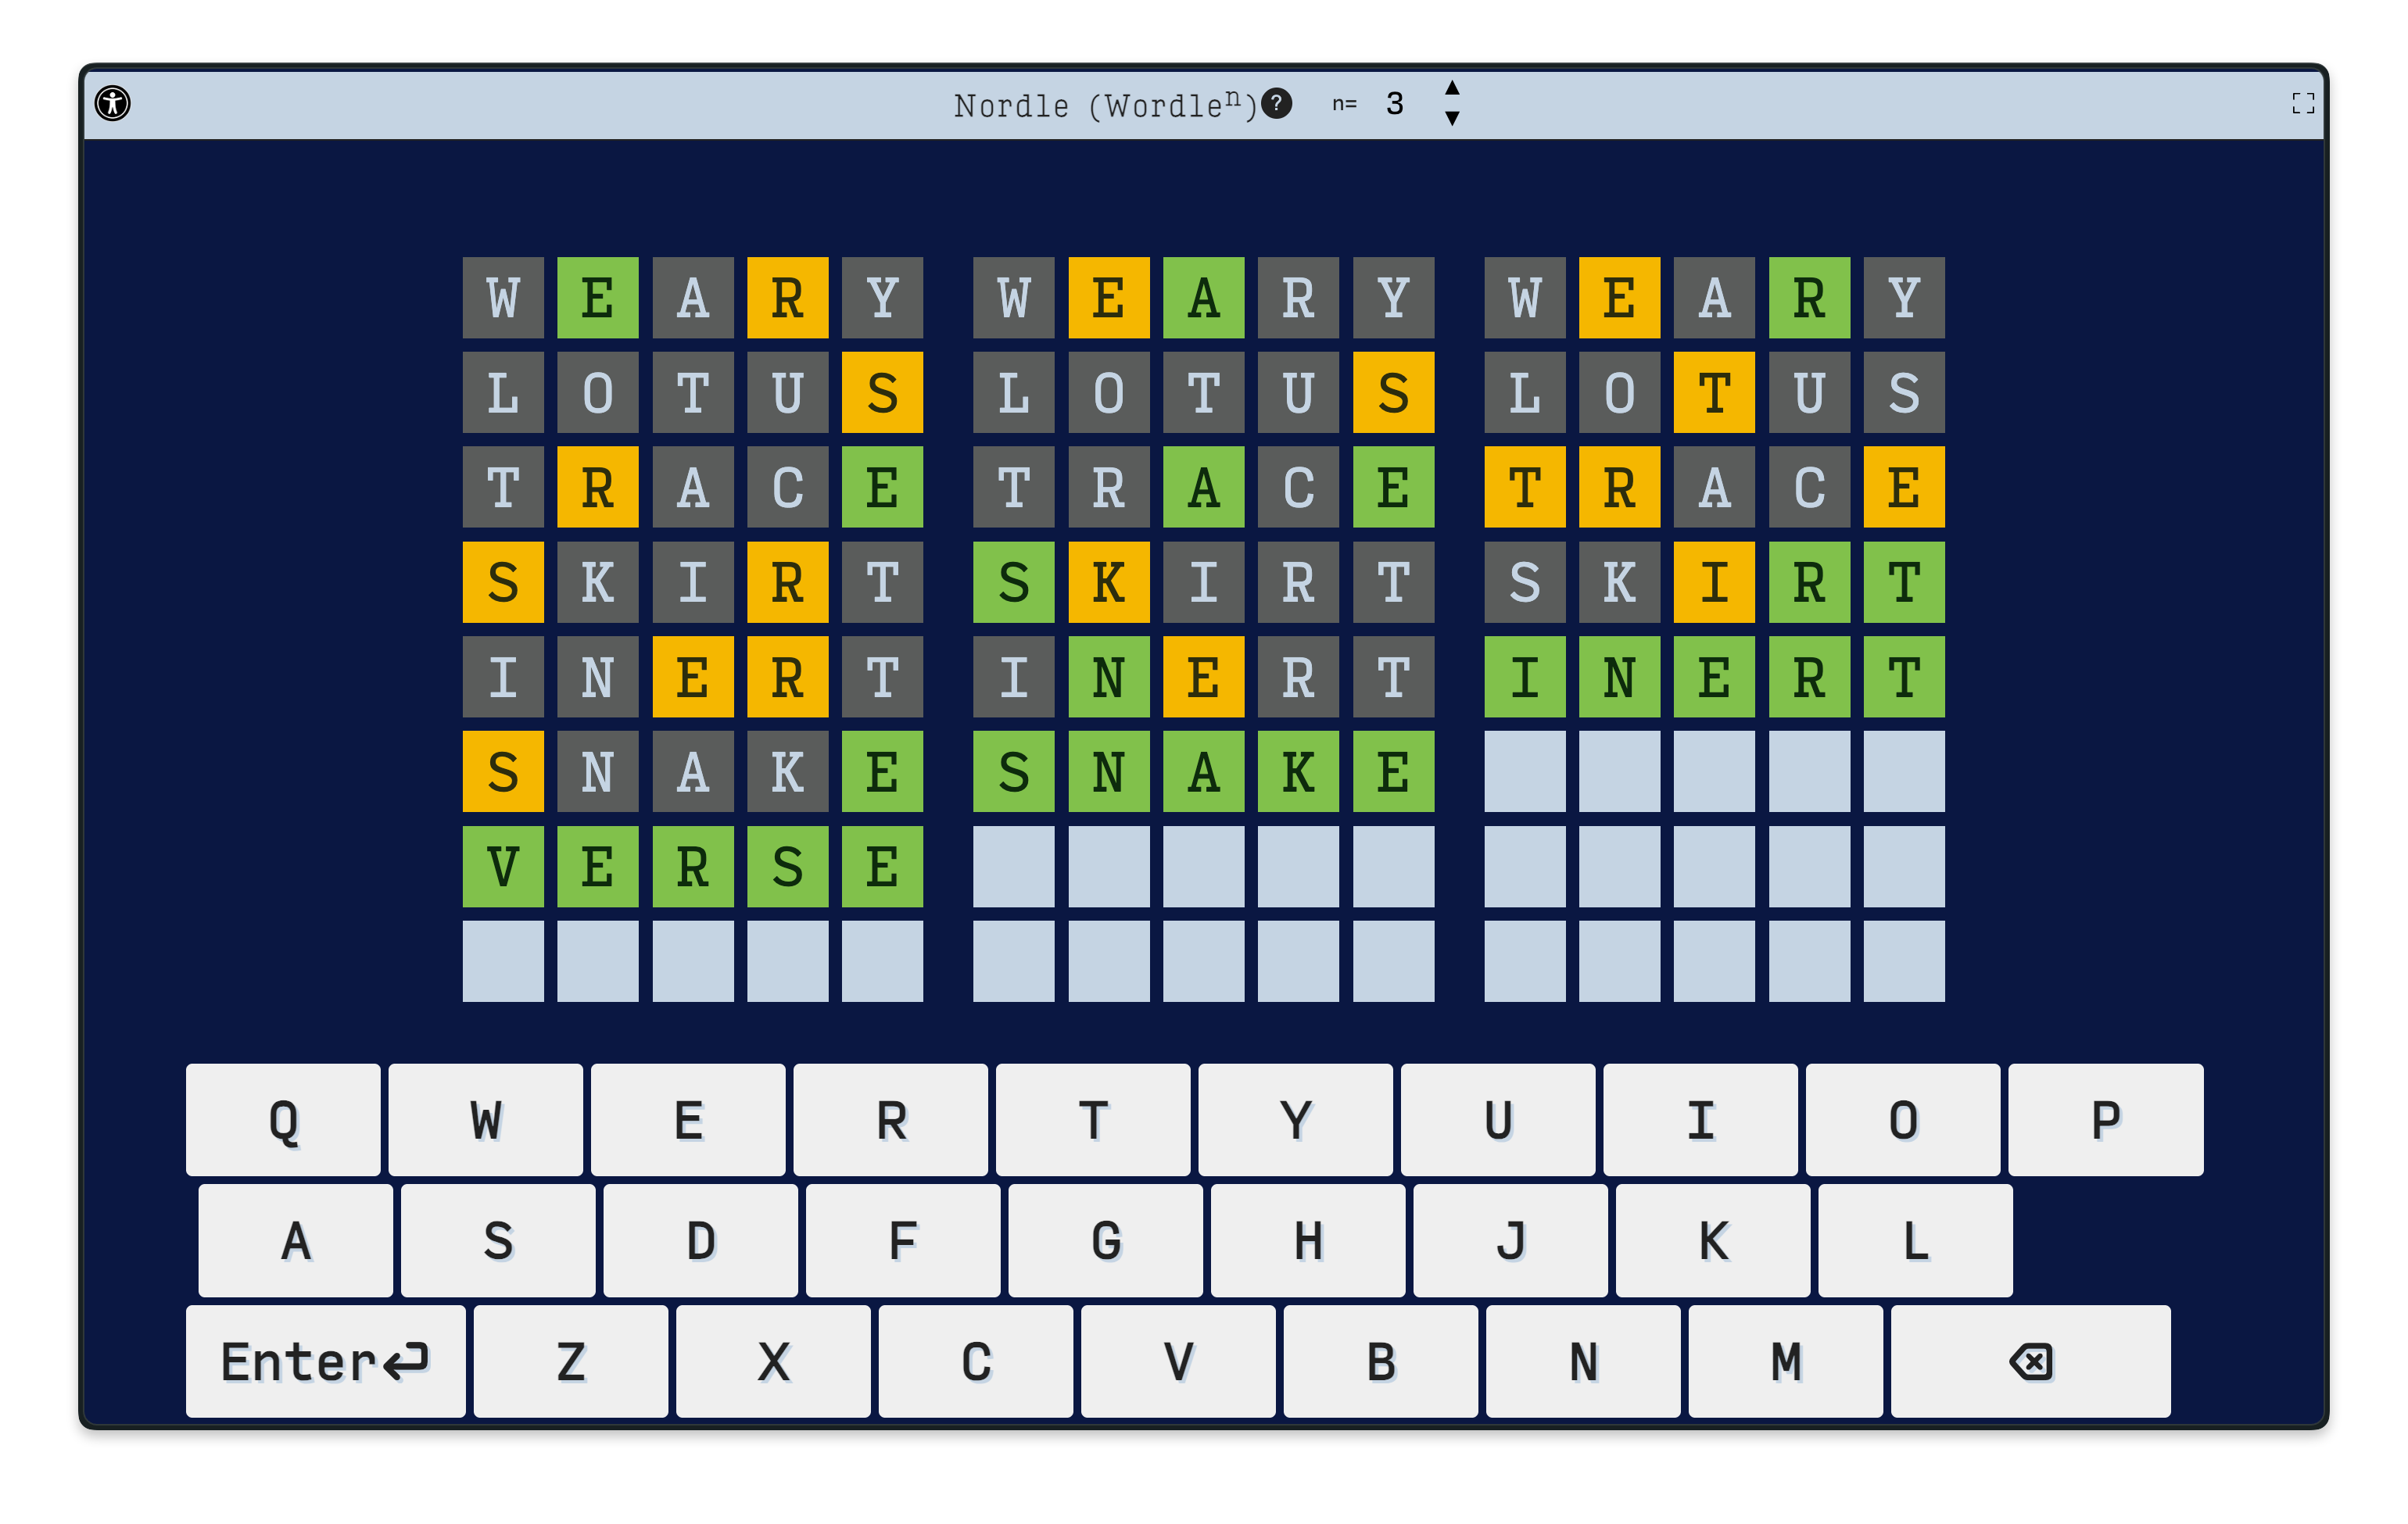Increase n with the up arrow

(x=1452, y=88)
